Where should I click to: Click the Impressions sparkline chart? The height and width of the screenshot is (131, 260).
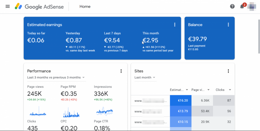105,111
